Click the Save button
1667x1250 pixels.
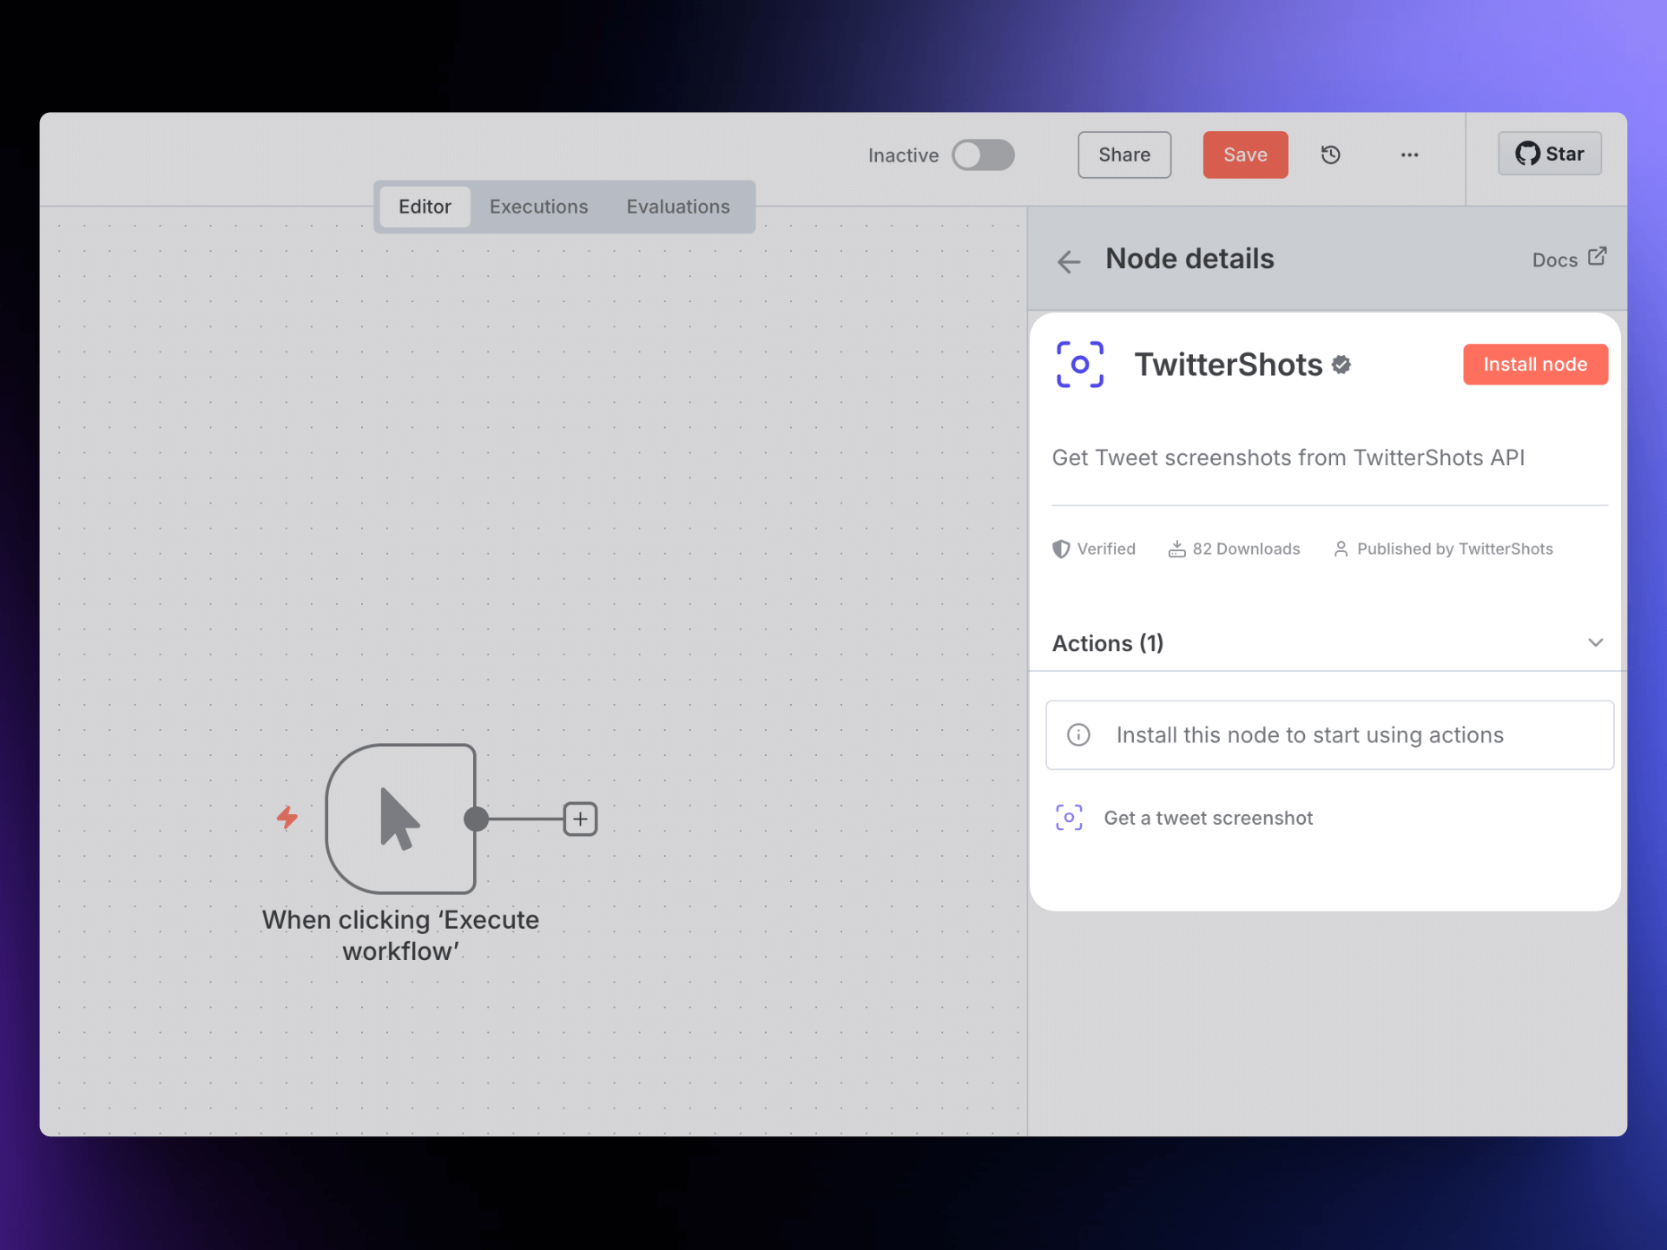click(1245, 155)
